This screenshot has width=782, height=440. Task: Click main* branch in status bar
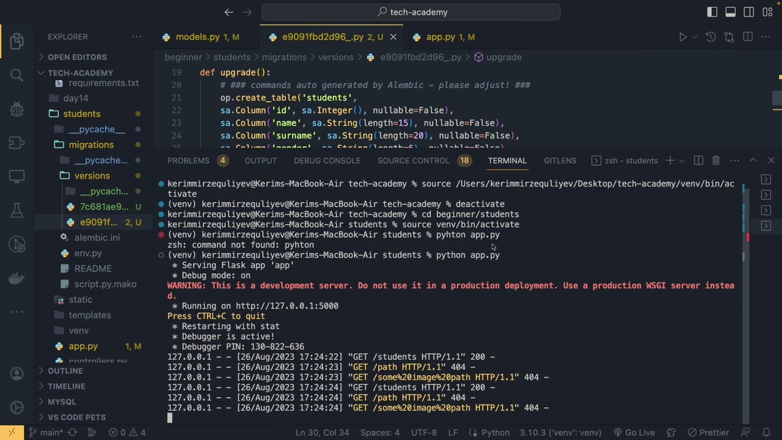pos(45,432)
